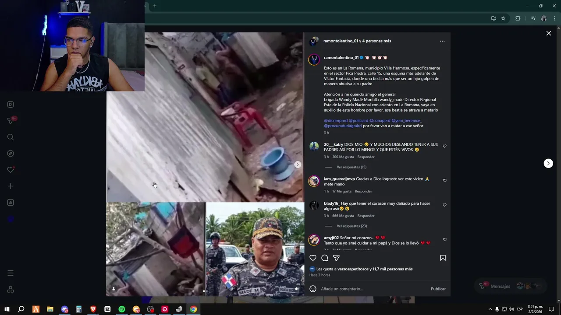Viewport: 561px width, 315px height.
Task: Open Chrome extensions puzzle icon
Action: [518, 18]
